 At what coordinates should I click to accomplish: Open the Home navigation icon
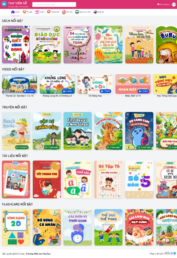tap(13, 12)
